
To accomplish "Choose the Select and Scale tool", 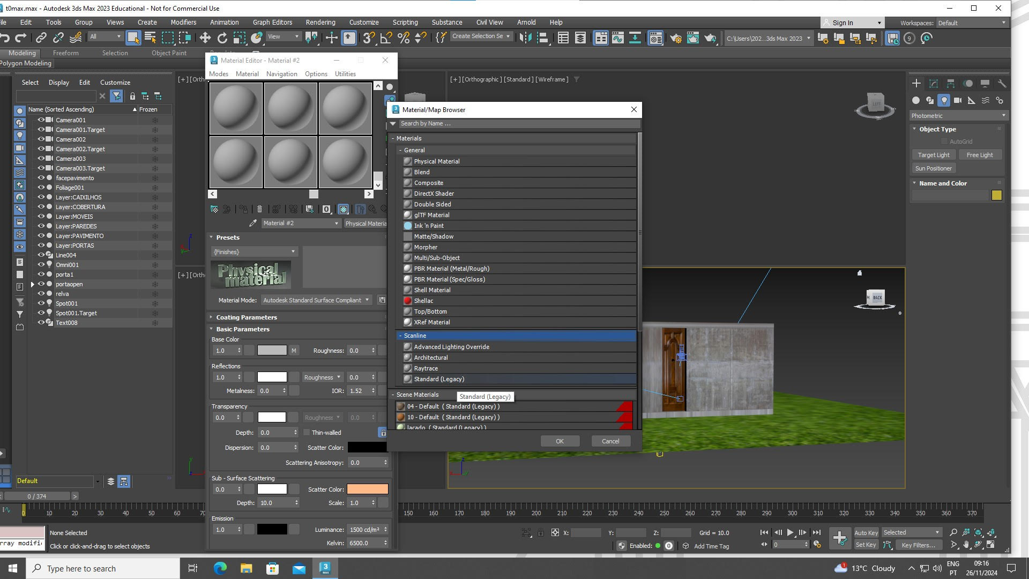I will 240,38.
